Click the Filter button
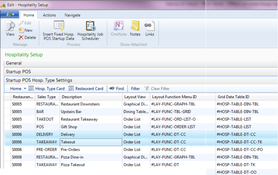The image size is (278, 175). (x=135, y=89)
